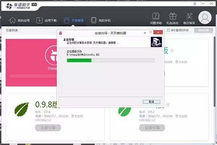217x145 pixels.
Task: Click the 问题求助 help icon
Action: pos(156,18)
